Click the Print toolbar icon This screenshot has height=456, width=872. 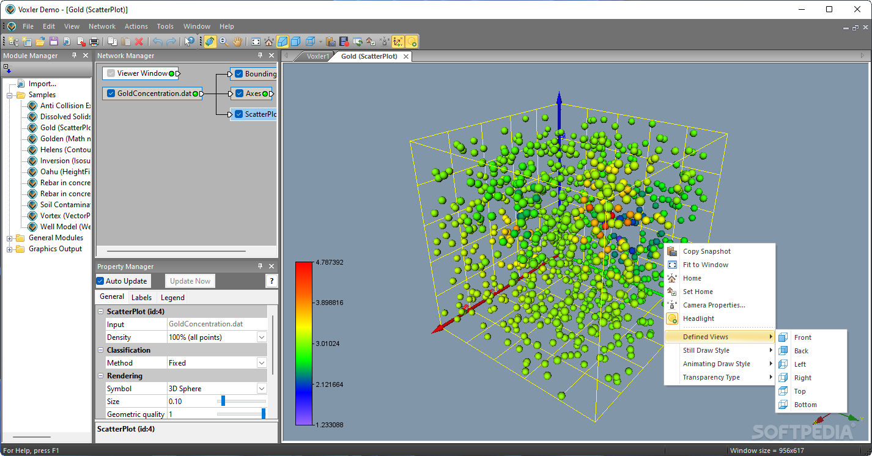(x=94, y=42)
